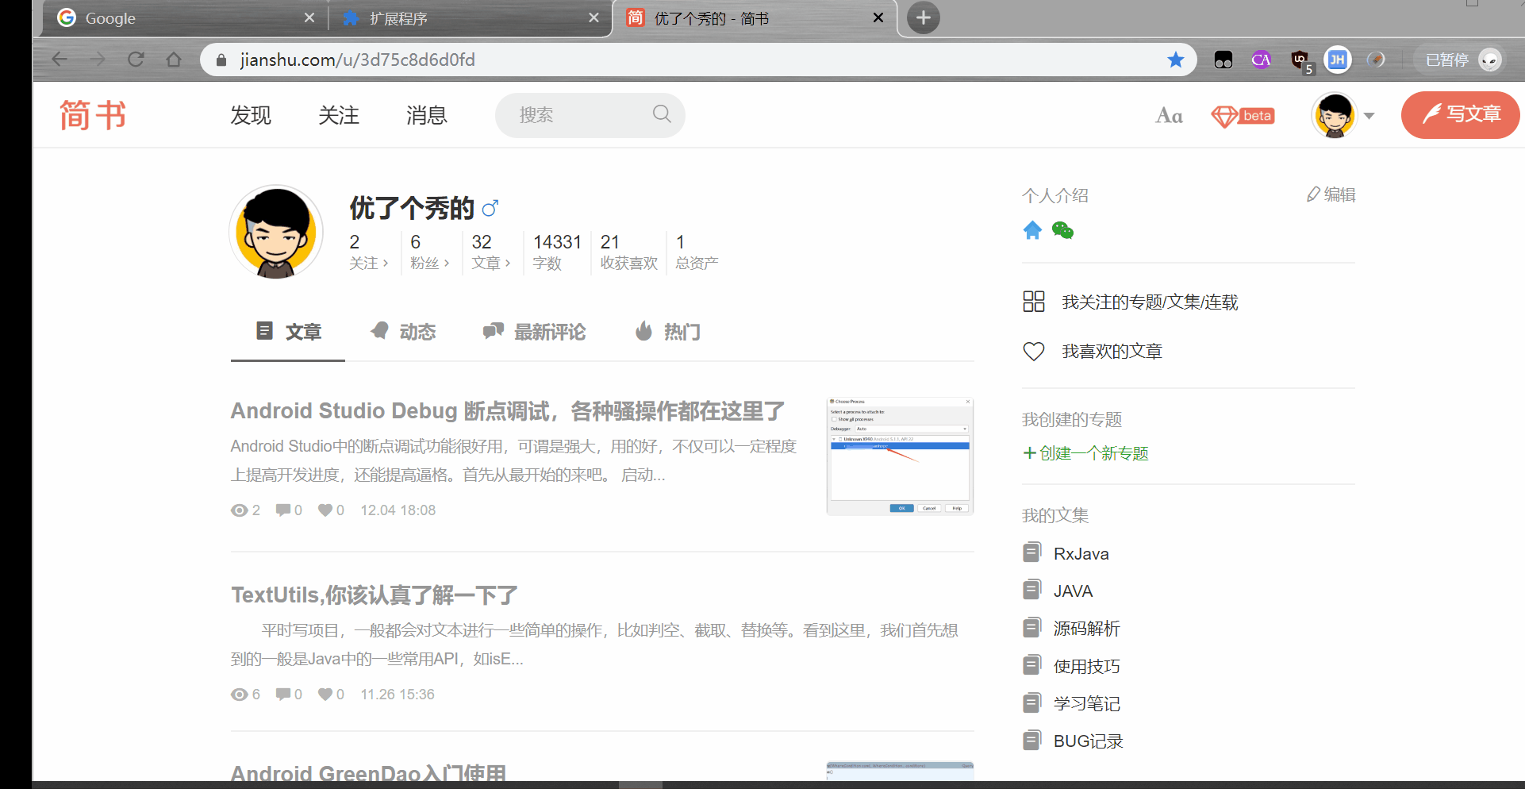
Task: Open the uBlock Origin extension icon
Action: point(1300,60)
